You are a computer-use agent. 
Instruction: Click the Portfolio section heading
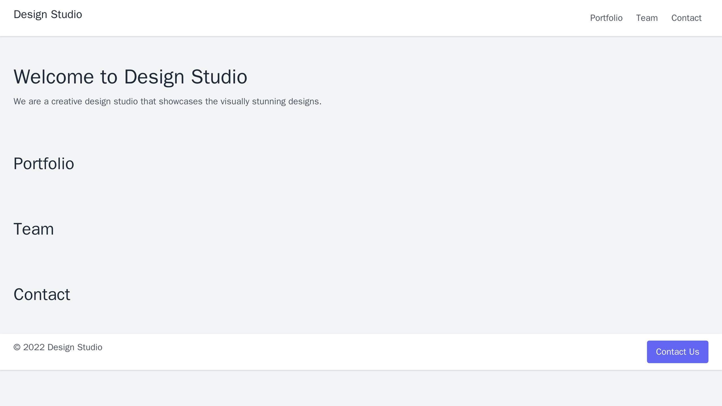(43, 164)
